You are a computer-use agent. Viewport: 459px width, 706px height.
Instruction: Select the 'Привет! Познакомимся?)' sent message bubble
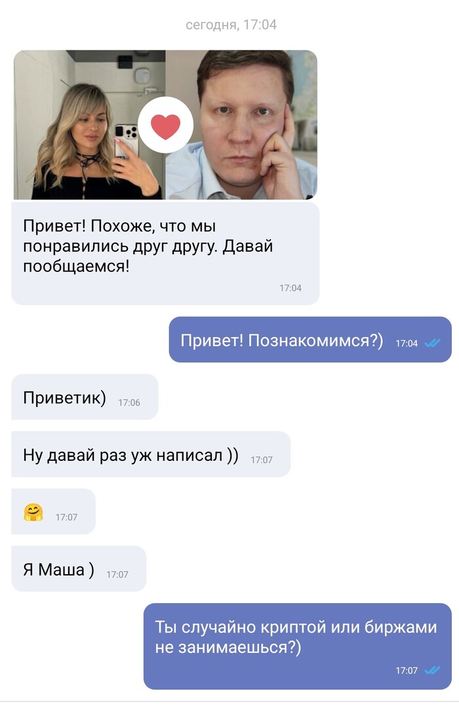(310, 340)
